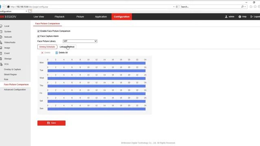Viewport: 260px width, 146px height.
Task: Open Shield Region submenu
Action: click(10, 75)
